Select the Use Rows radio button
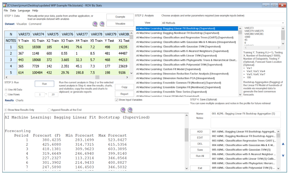Screen dimensions: 290x175 6,94
